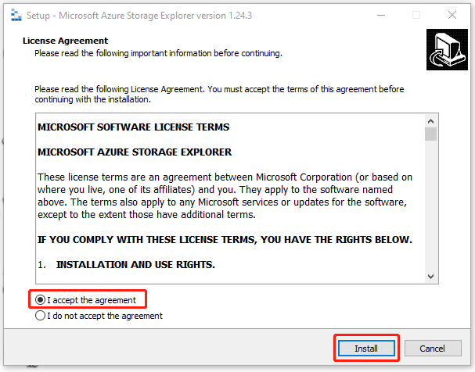Click the installer computer graphic icon
The height and width of the screenshot is (372, 475).
point(447,49)
